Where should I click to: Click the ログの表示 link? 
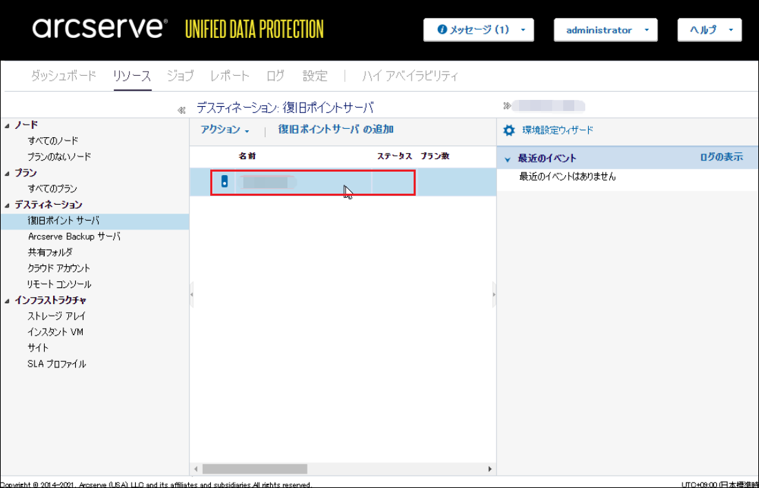coord(721,157)
